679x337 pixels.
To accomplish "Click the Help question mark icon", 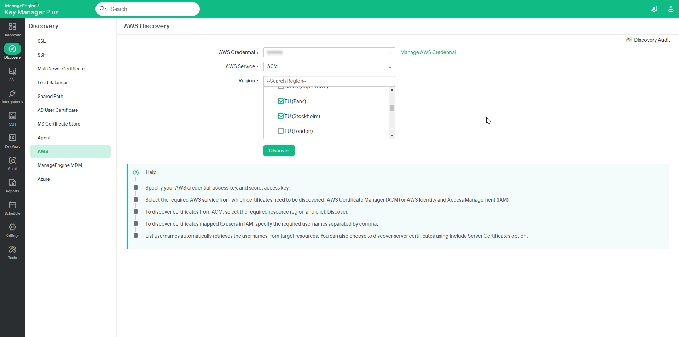I will (x=136, y=173).
